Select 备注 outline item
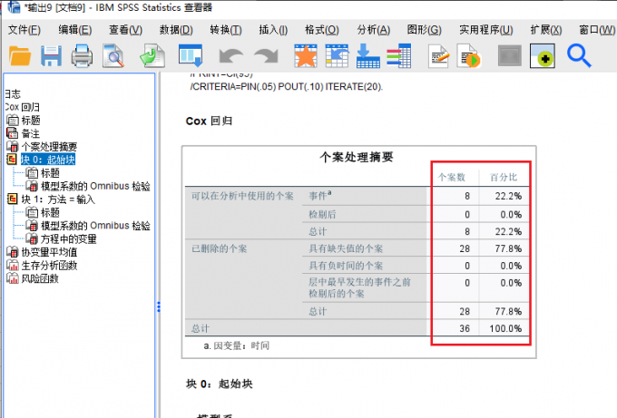The width and height of the screenshot is (617, 418). (x=30, y=133)
